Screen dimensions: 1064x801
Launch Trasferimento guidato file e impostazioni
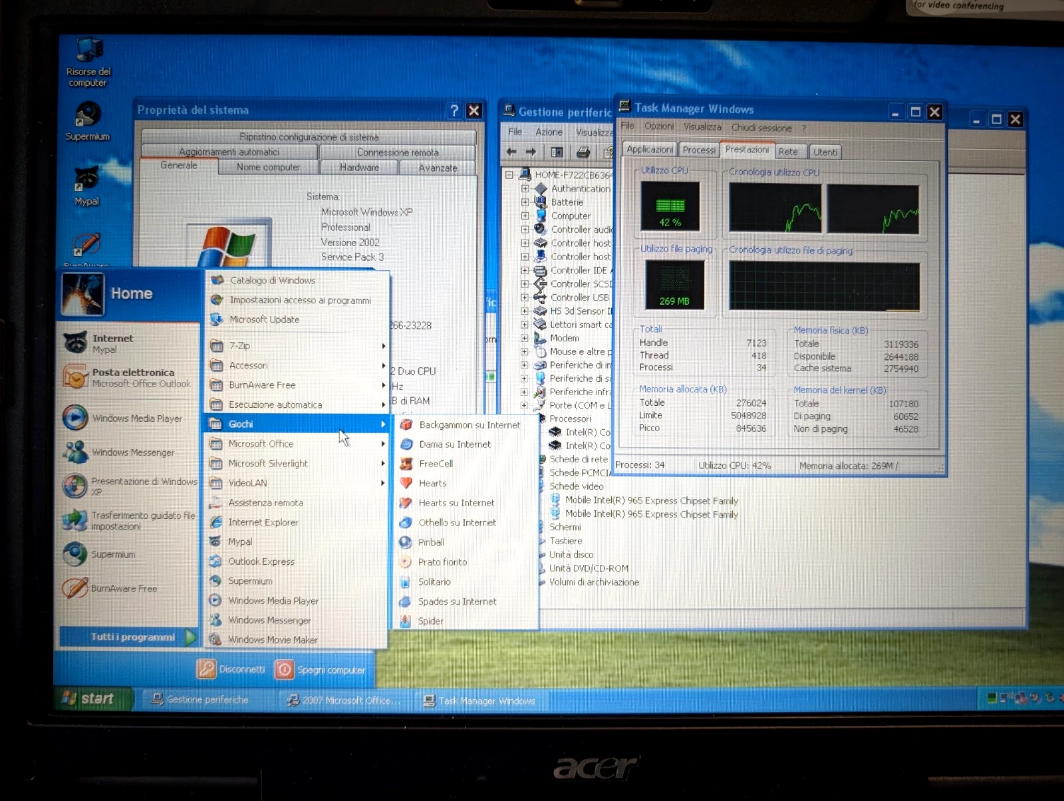coord(130,520)
